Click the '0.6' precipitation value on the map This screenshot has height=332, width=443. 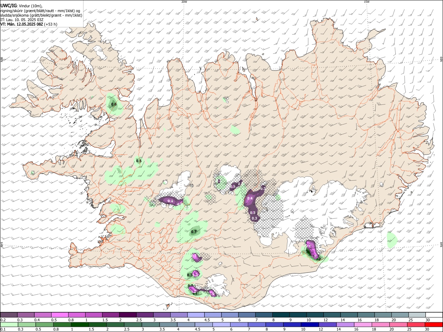tap(114, 104)
